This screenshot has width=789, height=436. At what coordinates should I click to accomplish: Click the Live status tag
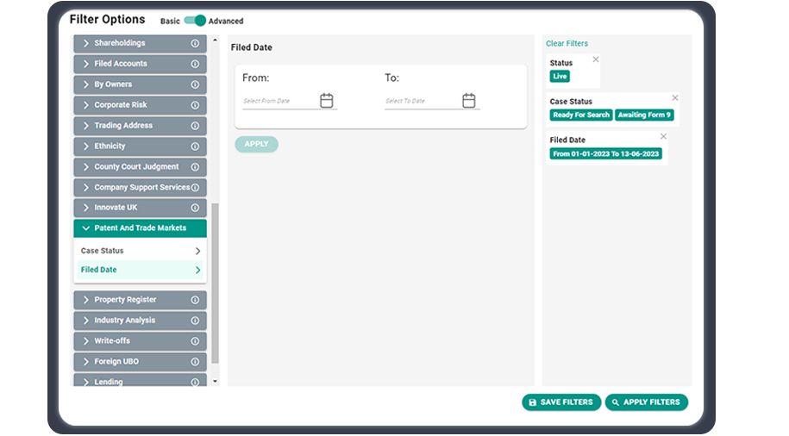(560, 77)
